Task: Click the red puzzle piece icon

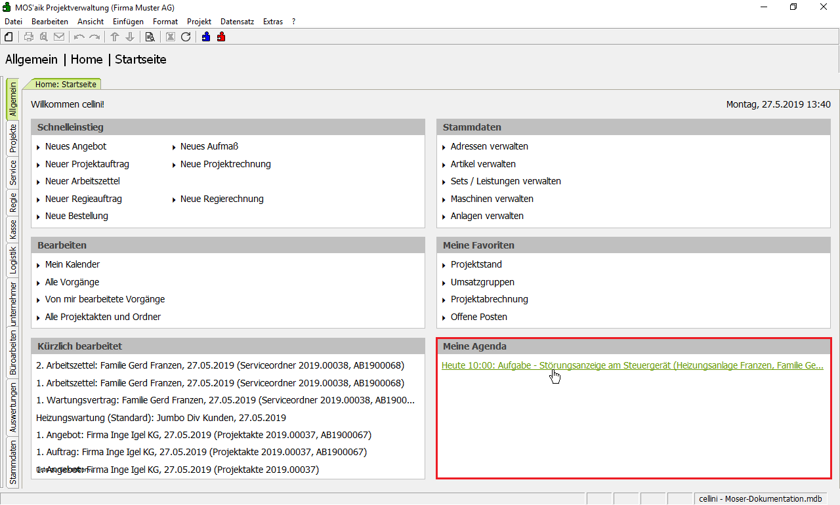Action: coord(221,37)
